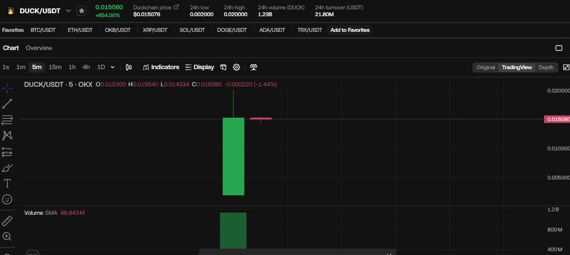
Task: Select the XABCD pattern tool
Action: pos(7,135)
